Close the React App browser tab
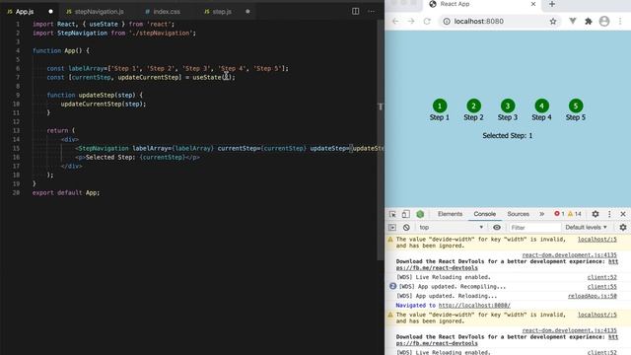The width and height of the screenshot is (631, 355). [x=533, y=4]
